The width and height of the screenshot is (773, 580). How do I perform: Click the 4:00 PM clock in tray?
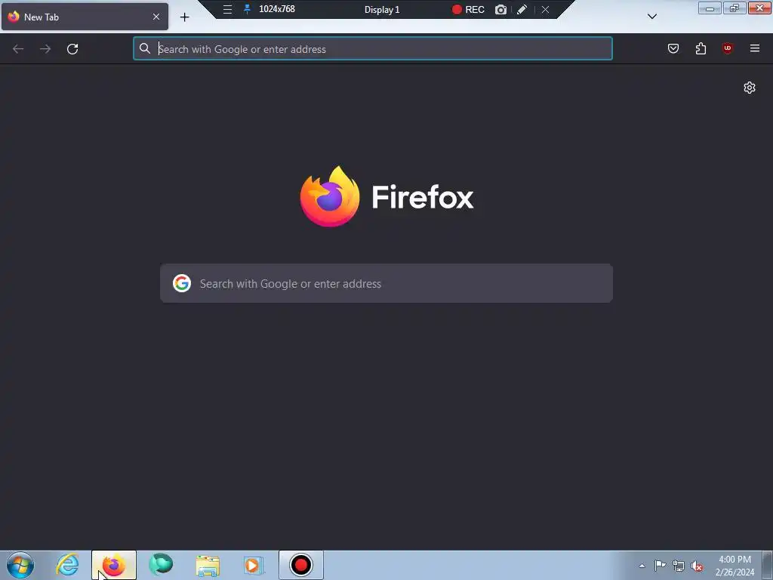(x=735, y=560)
